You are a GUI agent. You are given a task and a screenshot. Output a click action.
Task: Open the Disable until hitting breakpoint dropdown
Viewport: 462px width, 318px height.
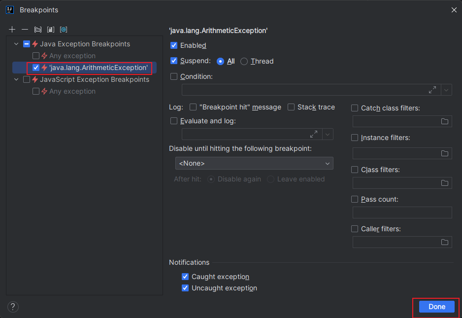pyautogui.click(x=254, y=163)
